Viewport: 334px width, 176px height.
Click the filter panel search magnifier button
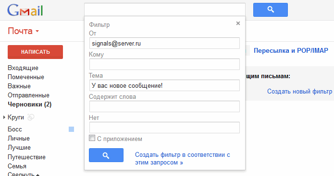106,155
